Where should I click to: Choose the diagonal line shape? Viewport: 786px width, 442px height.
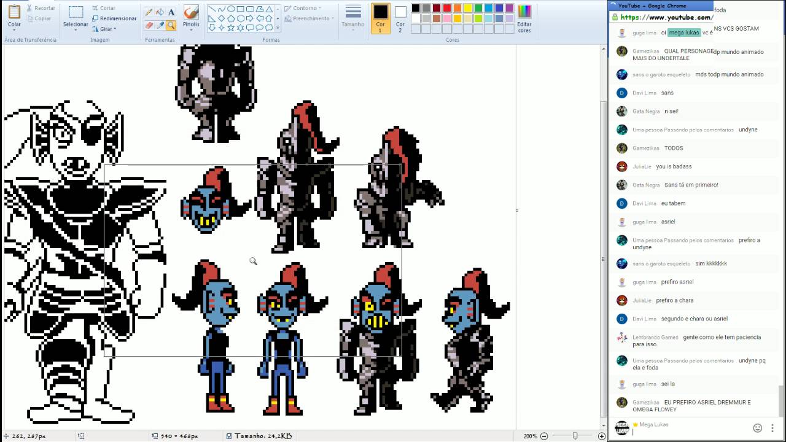[212, 9]
